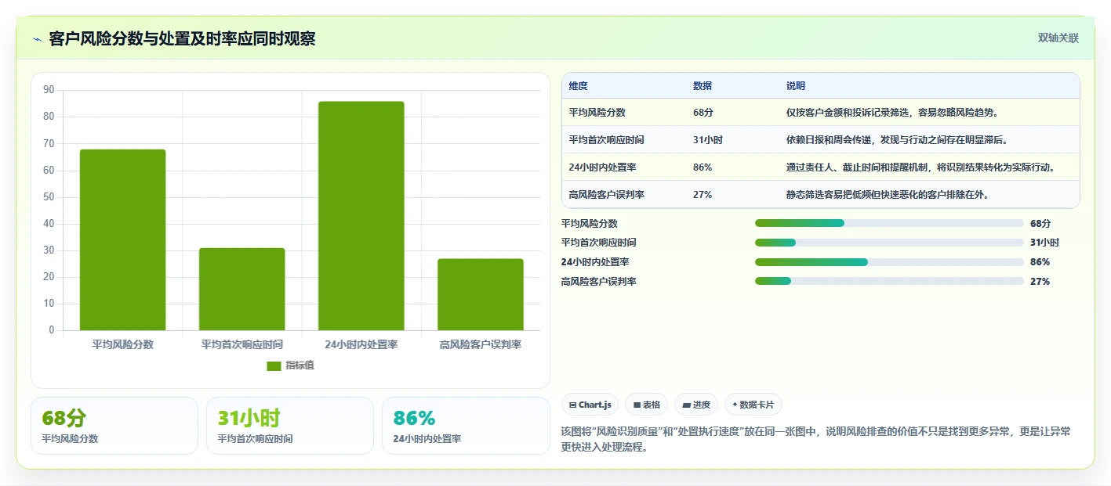Click the 平均首次响应时间 x-axis label
This screenshot has height=486, width=1111.
(x=242, y=344)
